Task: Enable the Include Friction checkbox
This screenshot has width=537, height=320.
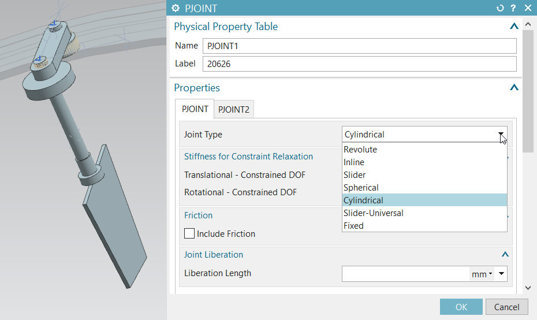Action: click(189, 234)
